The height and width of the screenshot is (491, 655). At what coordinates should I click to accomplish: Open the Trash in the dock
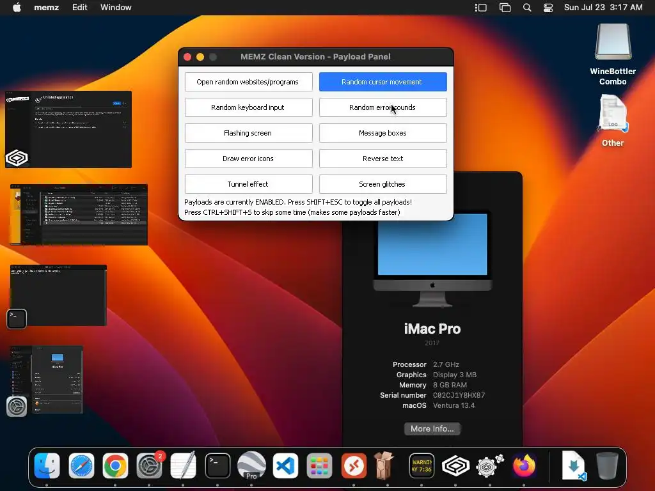pos(608,465)
